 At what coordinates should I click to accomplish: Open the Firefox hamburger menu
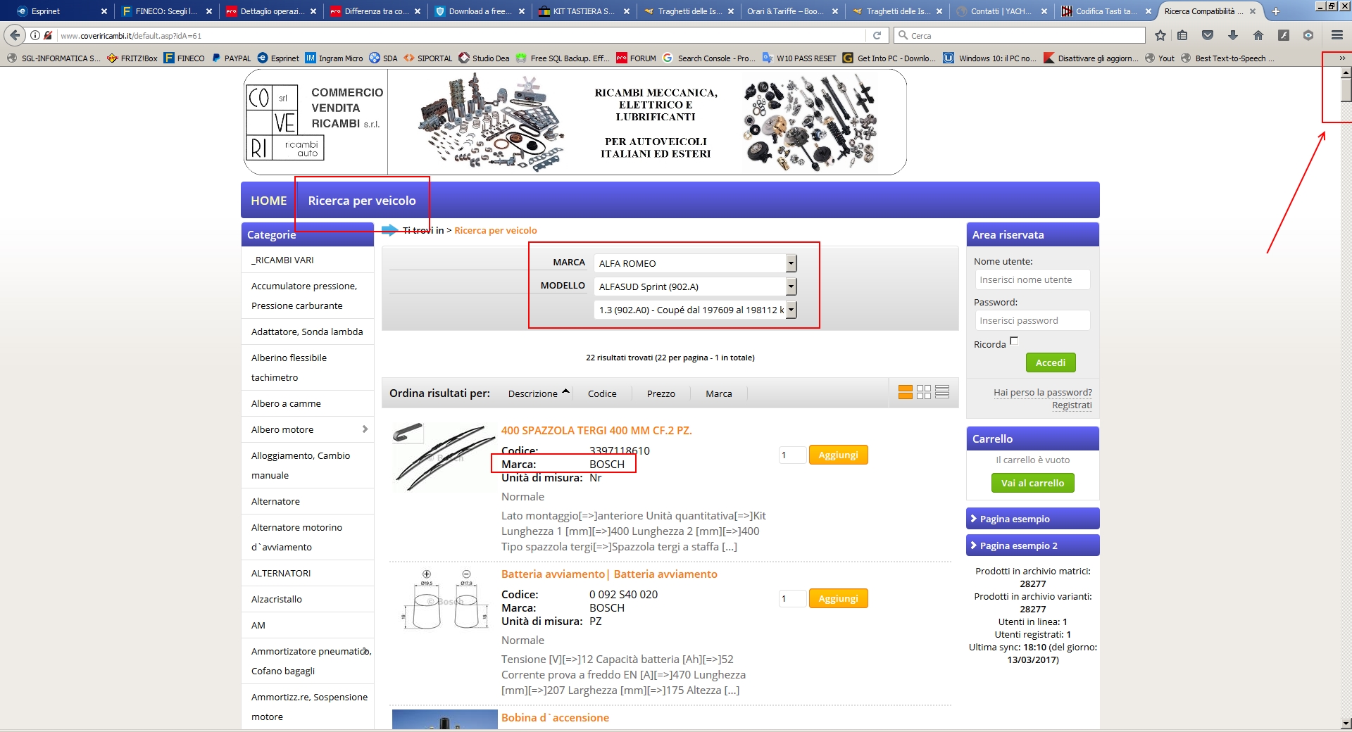[1337, 35]
